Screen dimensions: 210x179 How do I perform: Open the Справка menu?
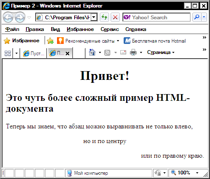[x=136, y=29]
